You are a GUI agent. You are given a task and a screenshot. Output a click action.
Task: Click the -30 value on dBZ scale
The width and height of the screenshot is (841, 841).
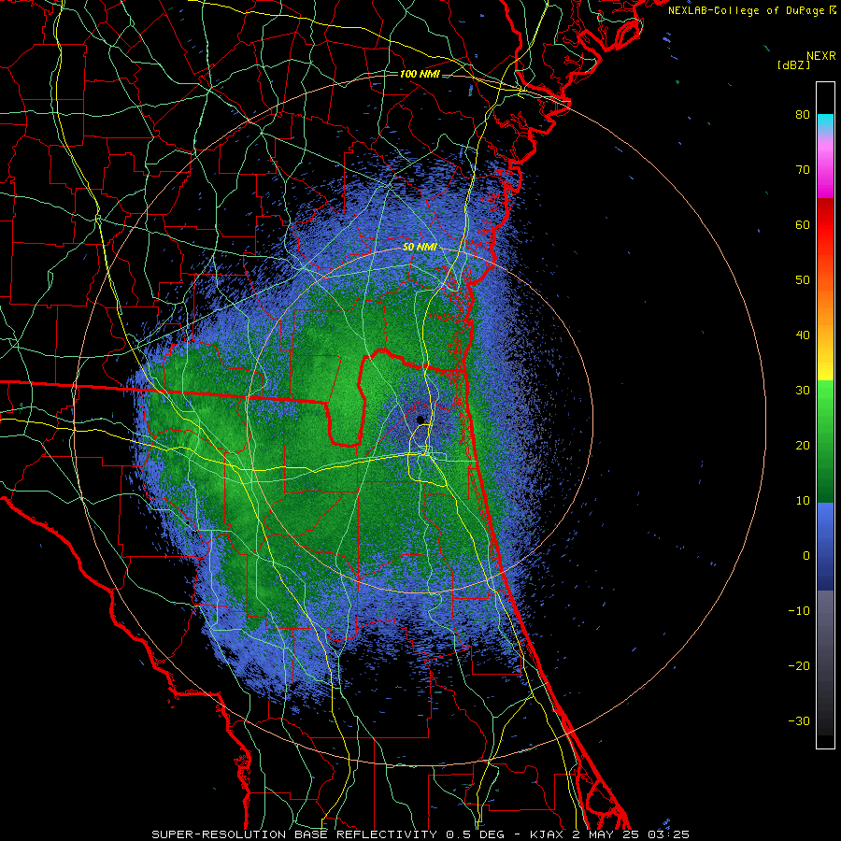799,720
